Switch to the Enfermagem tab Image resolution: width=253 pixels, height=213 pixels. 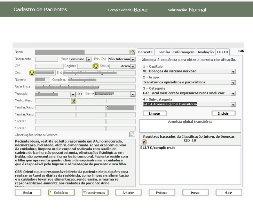[184, 52]
